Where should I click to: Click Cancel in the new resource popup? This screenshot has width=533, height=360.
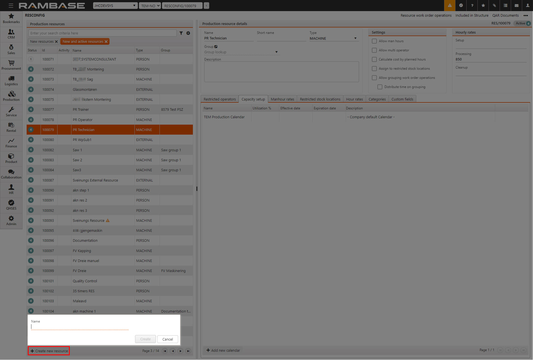click(167, 339)
